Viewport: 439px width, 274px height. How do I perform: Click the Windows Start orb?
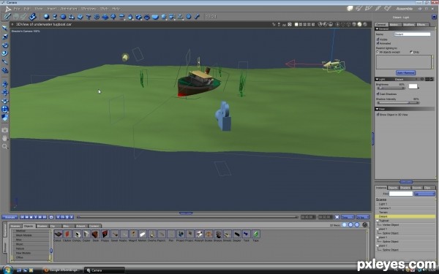[x=7, y=270]
